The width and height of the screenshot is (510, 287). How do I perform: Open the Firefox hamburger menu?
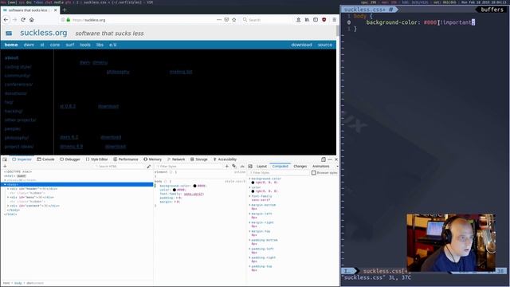pyautogui.click(x=334, y=20)
